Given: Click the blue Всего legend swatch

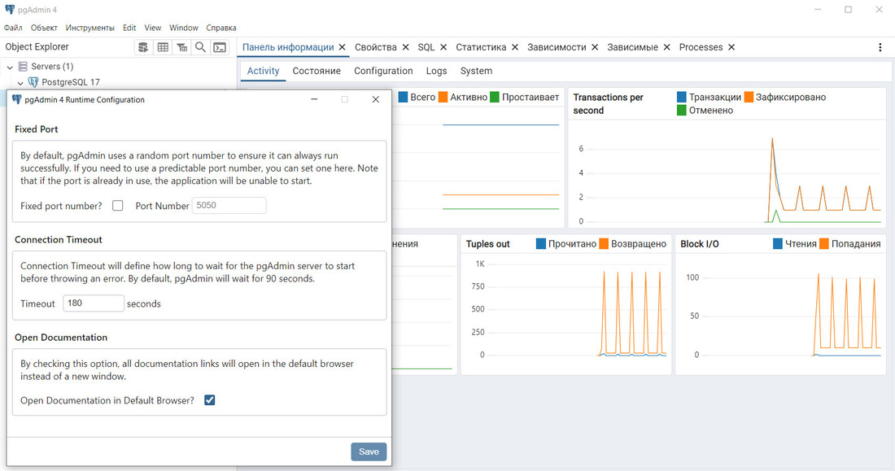Looking at the screenshot, I should [403, 97].
